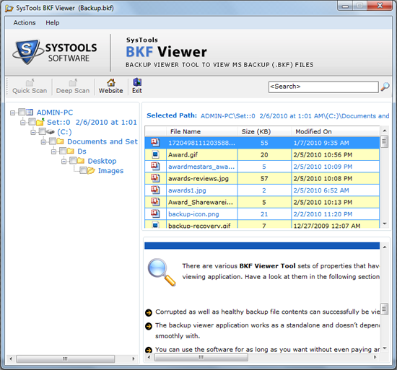This screenshot has height=370, width=397.
Task: Click the file list vertical scrollbar thumb
Action: pos(384,141)
